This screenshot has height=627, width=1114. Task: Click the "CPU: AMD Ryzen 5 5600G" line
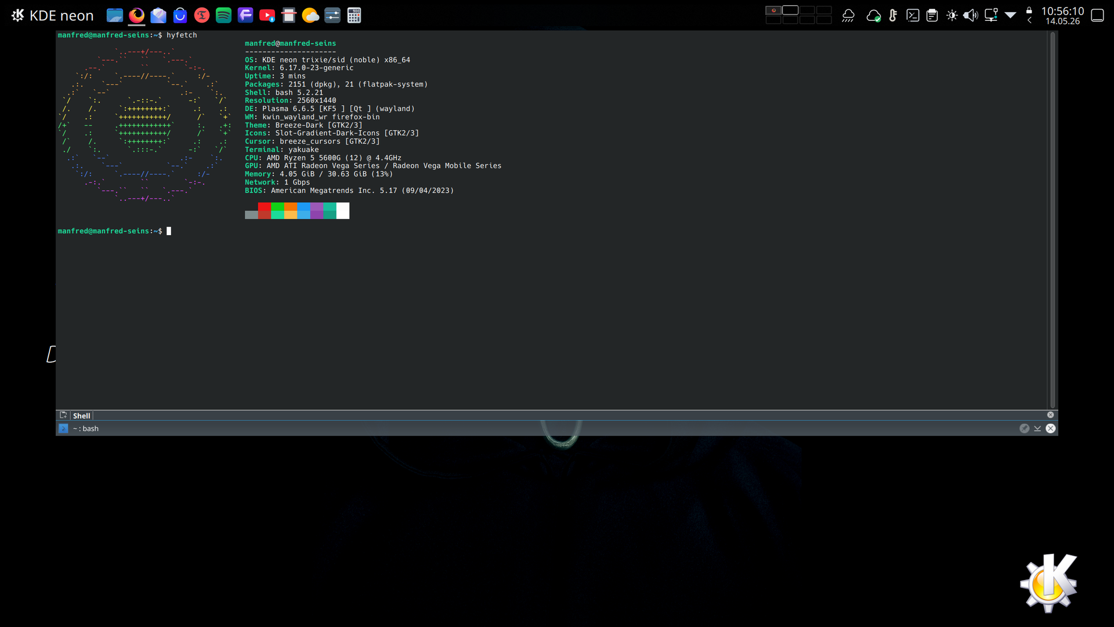point(323,158)
